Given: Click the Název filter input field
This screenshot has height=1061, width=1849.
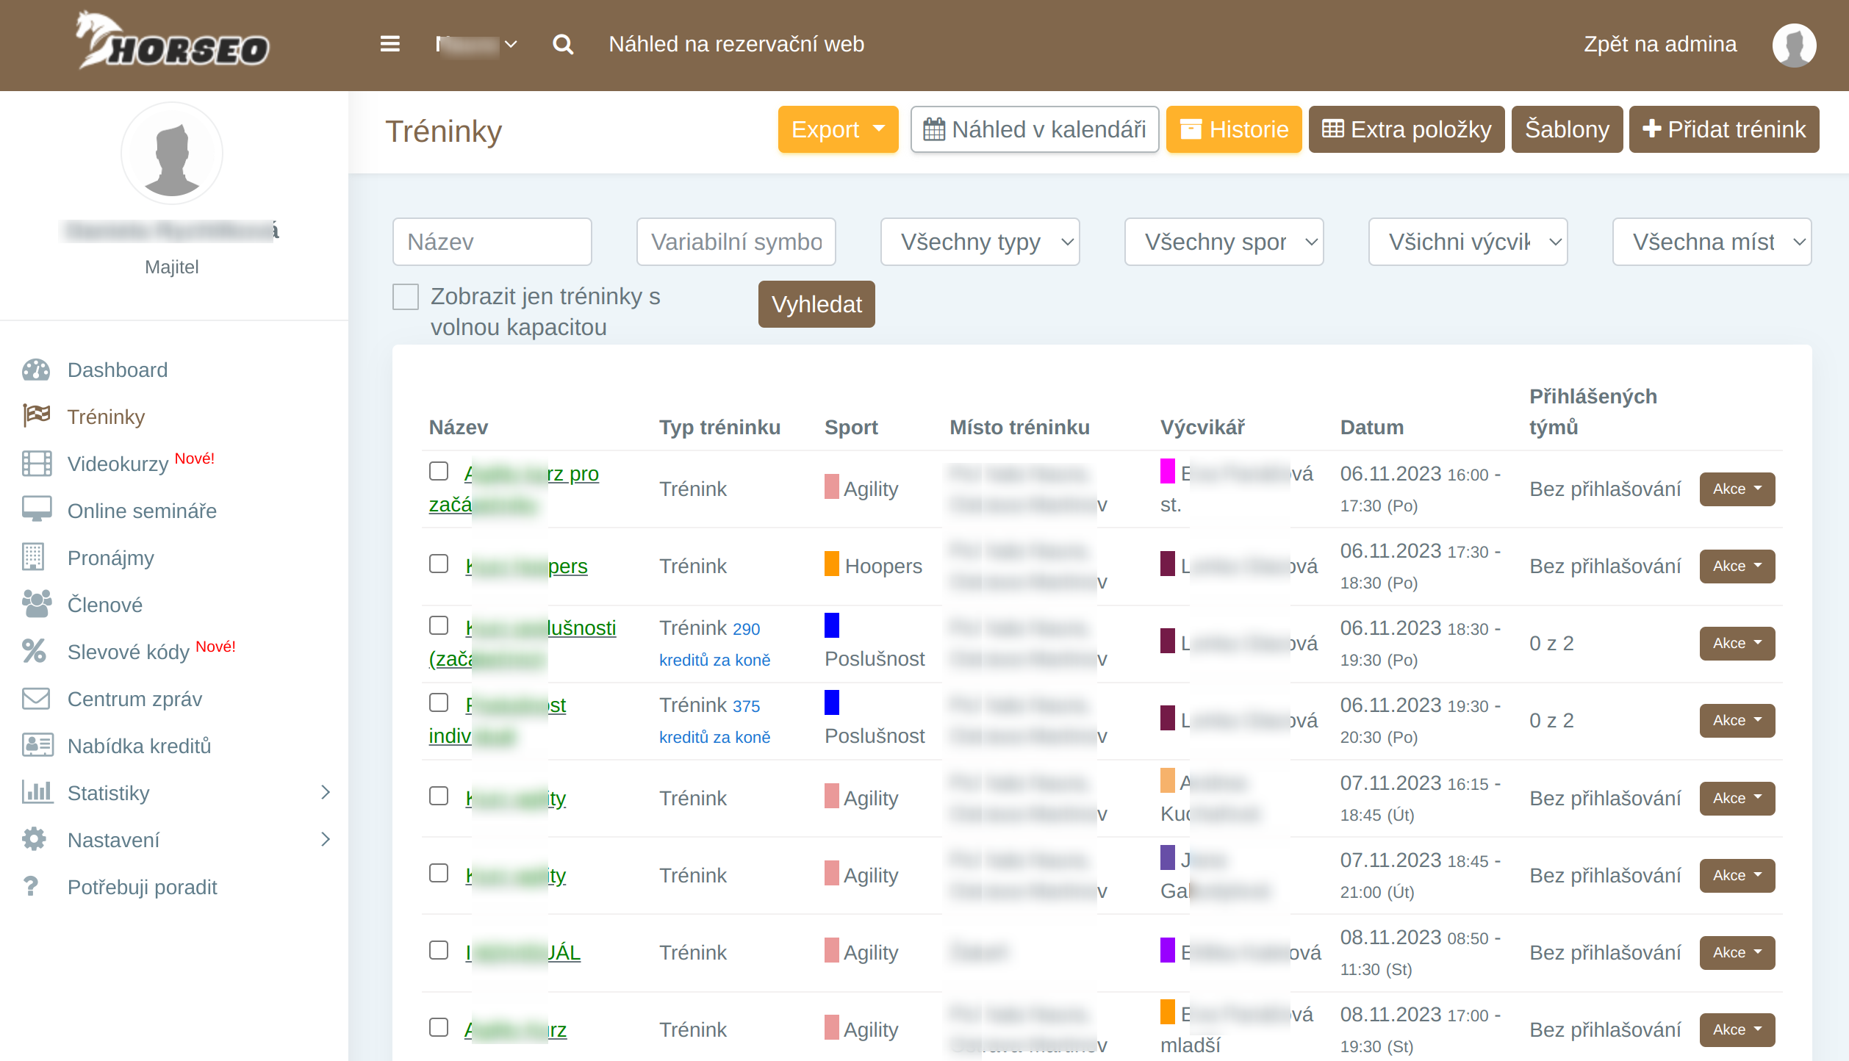Looking at the screenshot, I should click(x=492, y=242).
